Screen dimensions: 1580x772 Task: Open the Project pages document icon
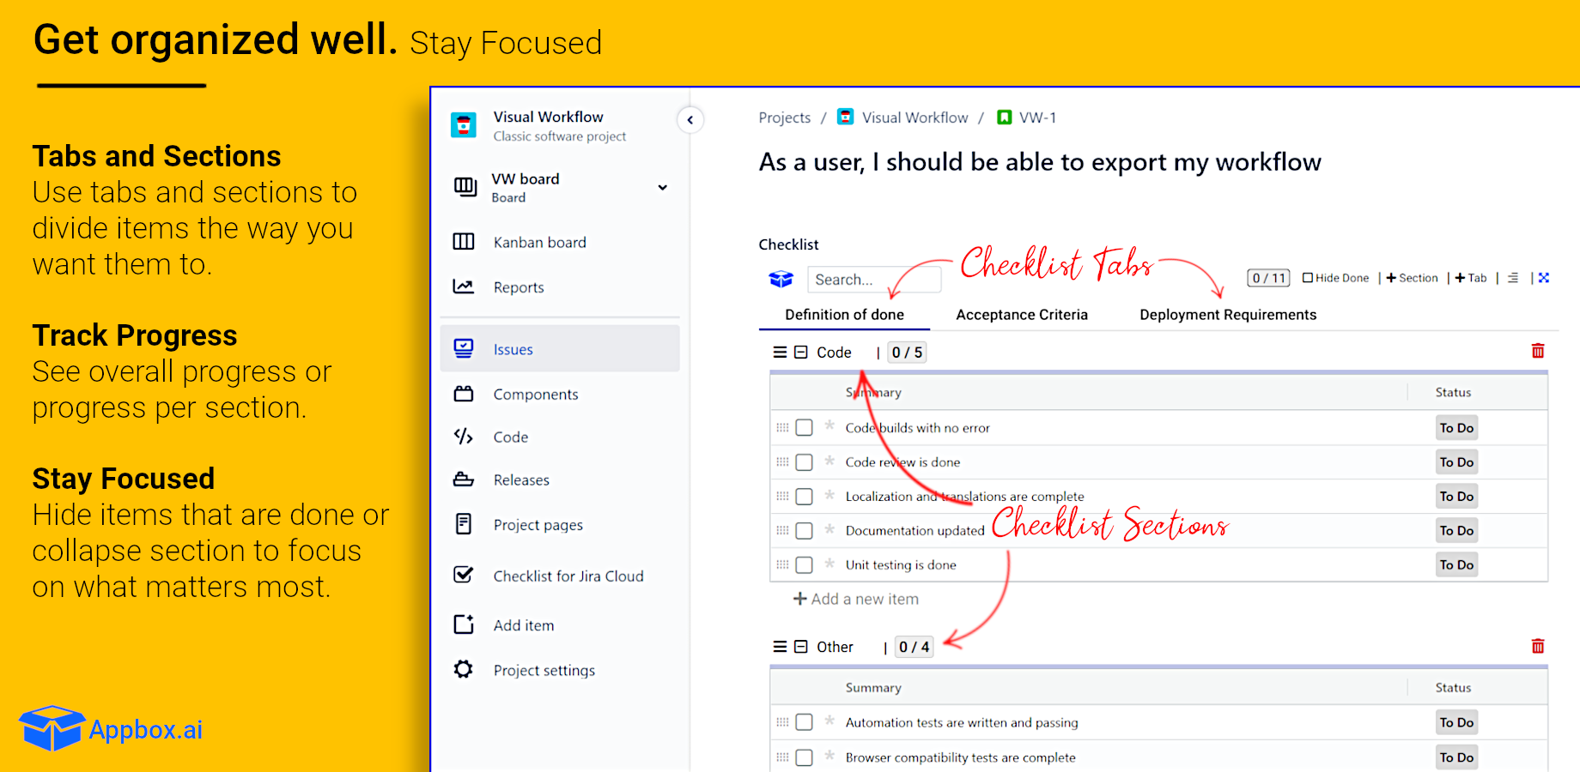pos(464,524)
